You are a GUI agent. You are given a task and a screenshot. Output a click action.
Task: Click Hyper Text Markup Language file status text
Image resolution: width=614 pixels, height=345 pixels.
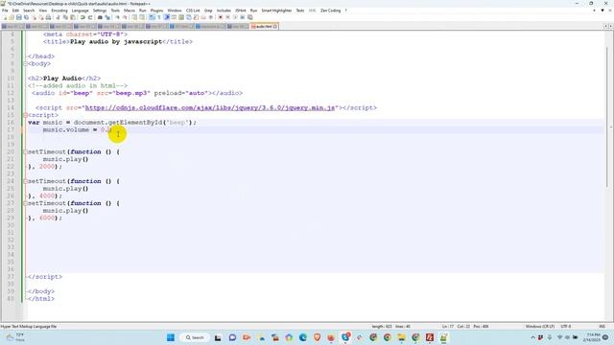pyautogui.click(x=29, y=326)
